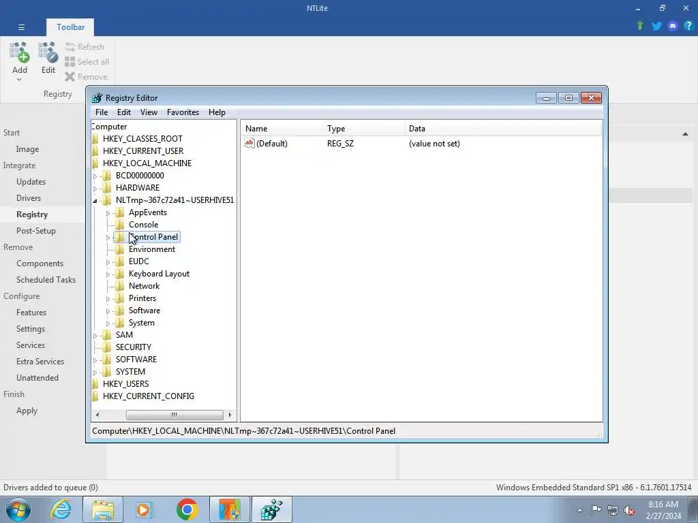
Task: Select the HKEY_CURRENT_CONFIG key
Action: [x=148, y=396]
